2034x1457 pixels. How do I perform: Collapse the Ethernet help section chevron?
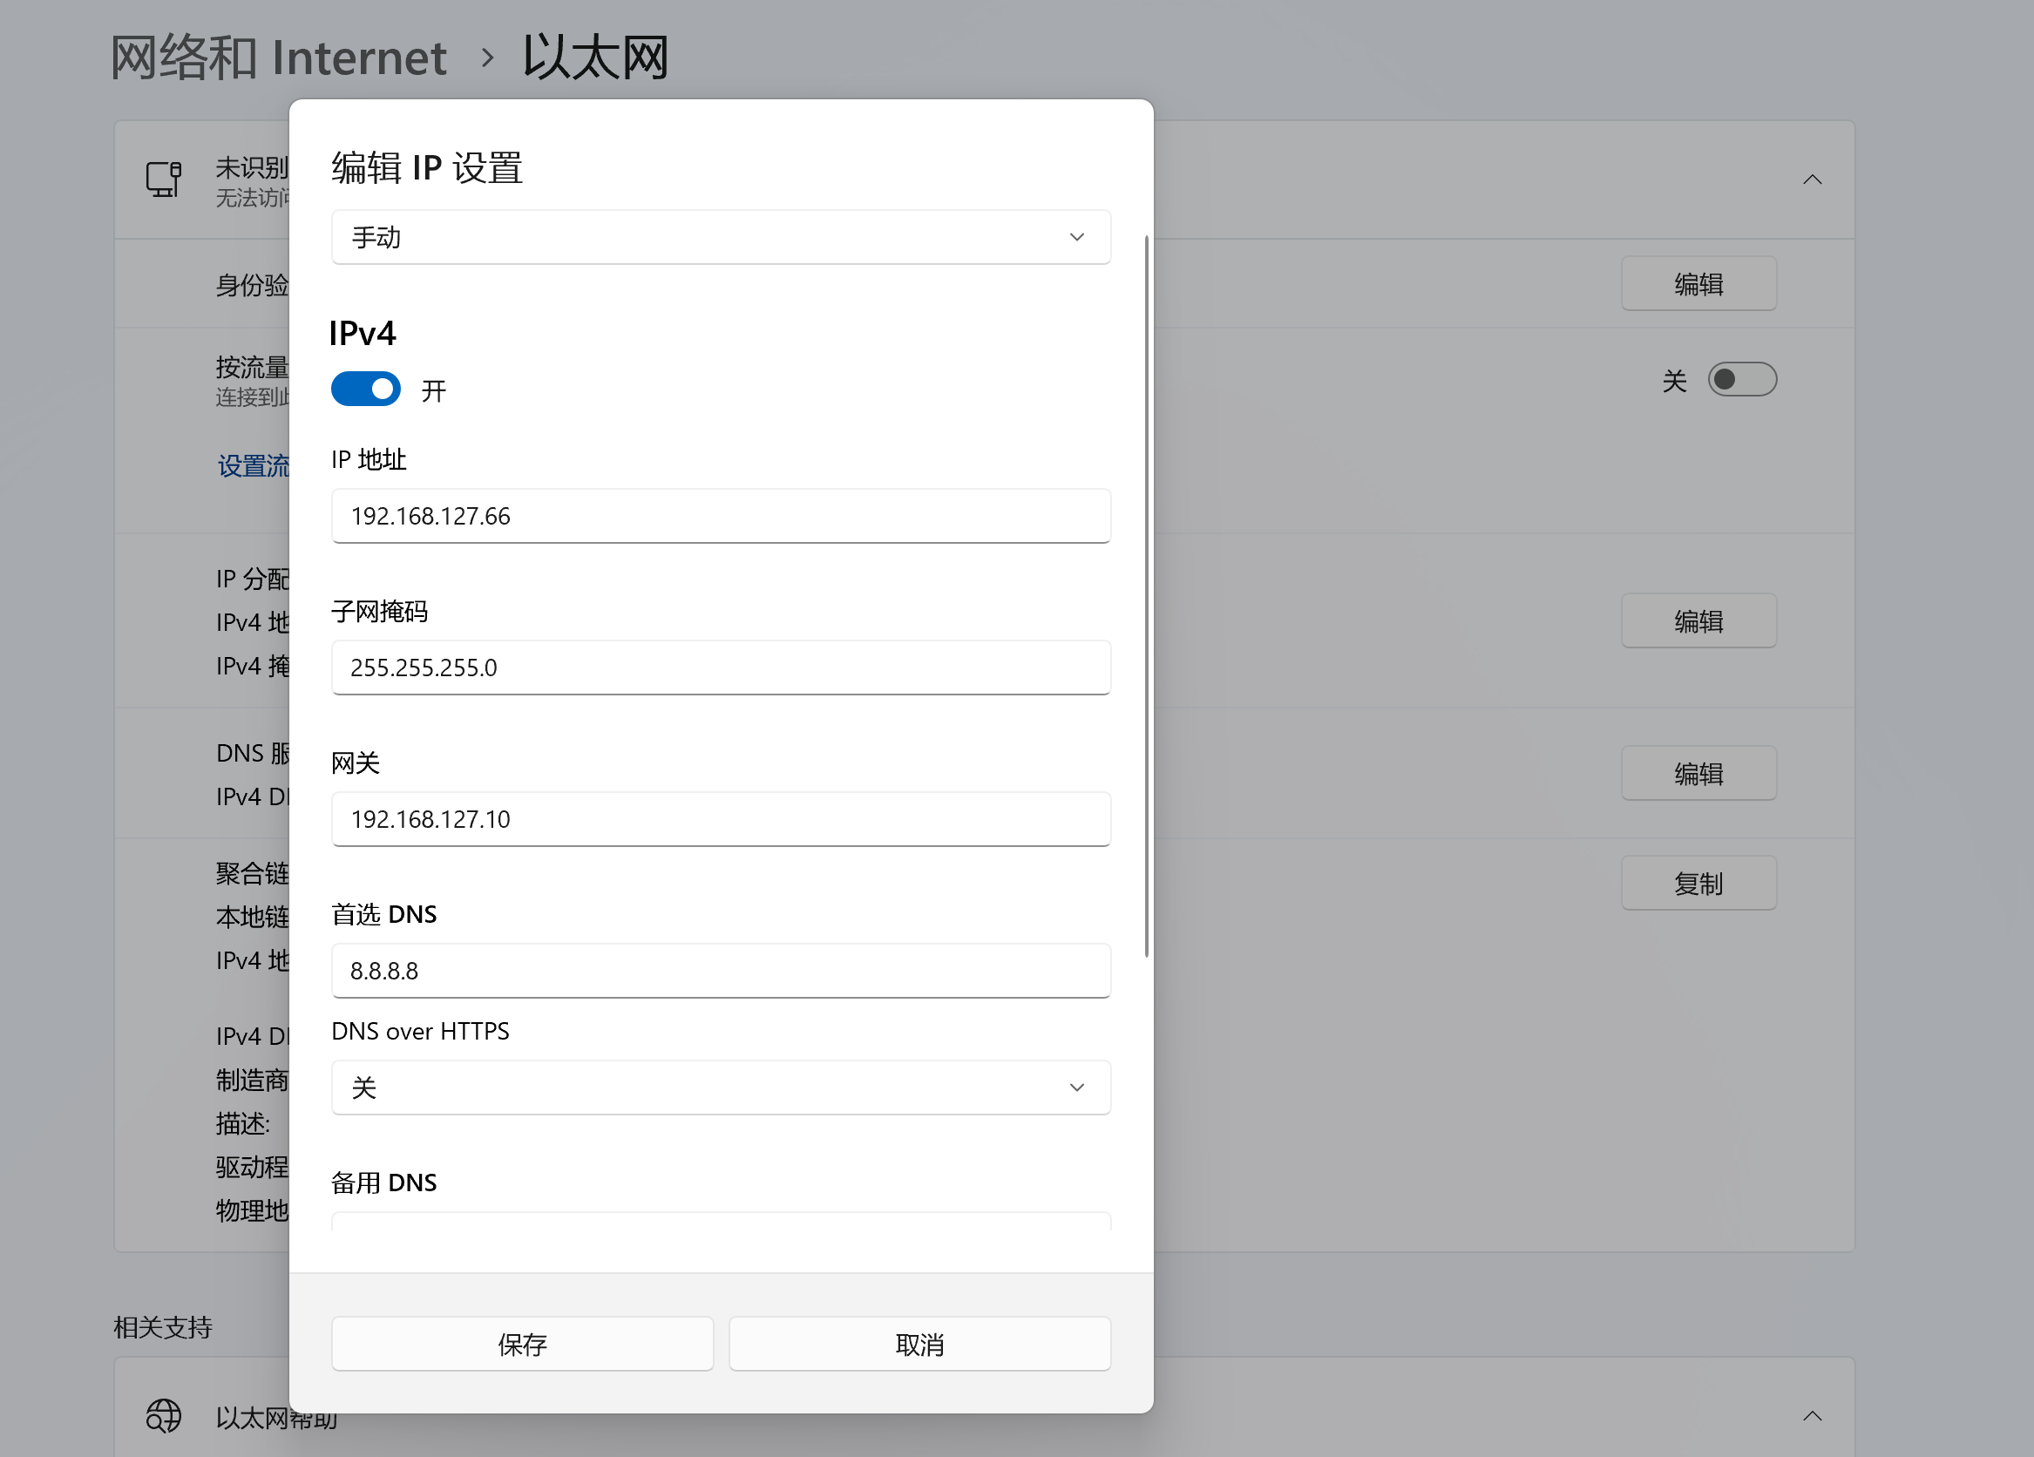(x=1812, y=1416)
